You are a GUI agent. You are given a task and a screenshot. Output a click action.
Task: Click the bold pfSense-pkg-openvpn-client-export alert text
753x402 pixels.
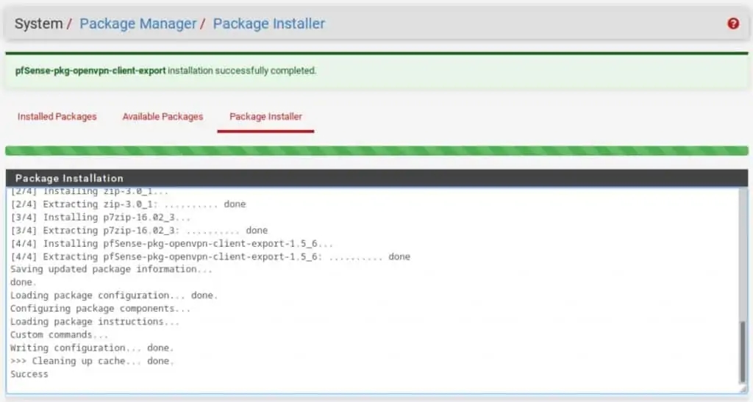90,71
